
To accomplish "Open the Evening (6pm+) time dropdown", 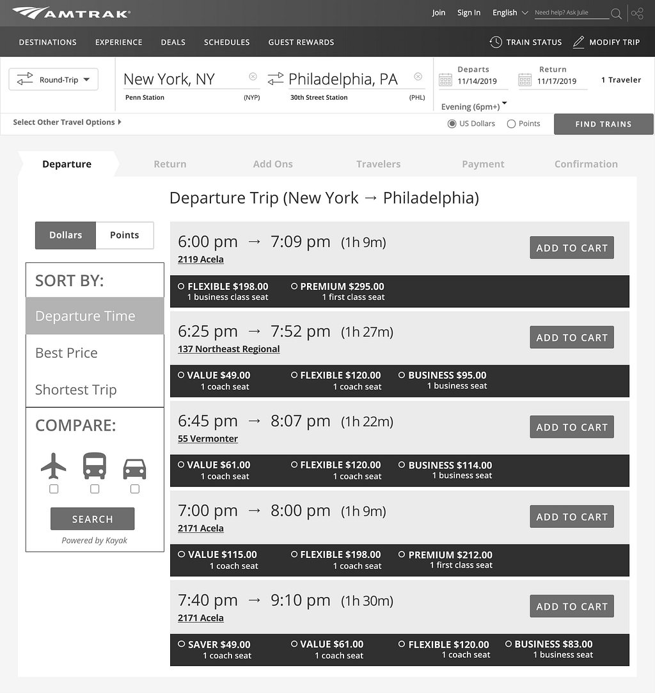I will tap(474, 106).
